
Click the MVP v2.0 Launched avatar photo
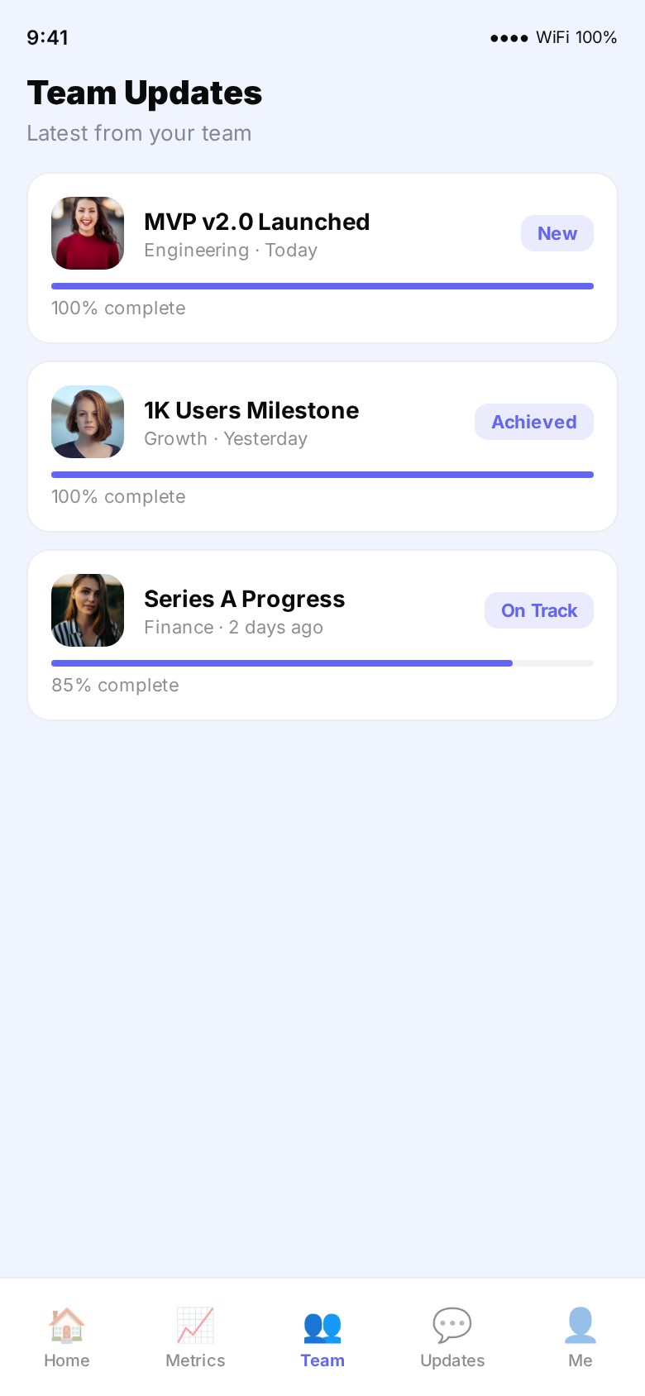pos(88,233)
